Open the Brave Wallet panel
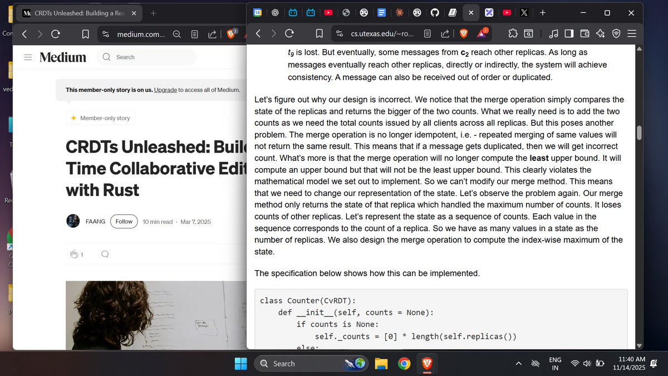Screen dimensions: 668x376 [x=584, y=33]
